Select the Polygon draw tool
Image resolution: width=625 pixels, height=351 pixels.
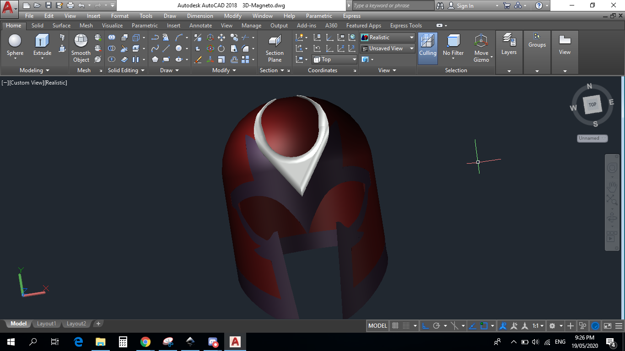pos(155,59)
